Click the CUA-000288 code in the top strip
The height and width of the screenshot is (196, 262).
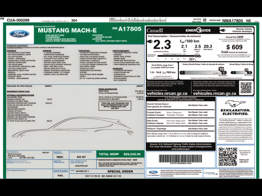pyautogui.click(x=18, y=20)
